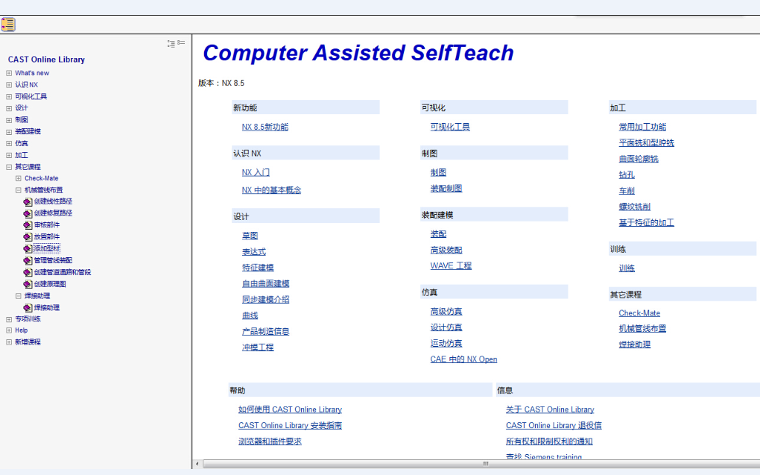Click the collapse-all tree icon
The height and width of the screenshot is (475, 760).
(181, 43)
